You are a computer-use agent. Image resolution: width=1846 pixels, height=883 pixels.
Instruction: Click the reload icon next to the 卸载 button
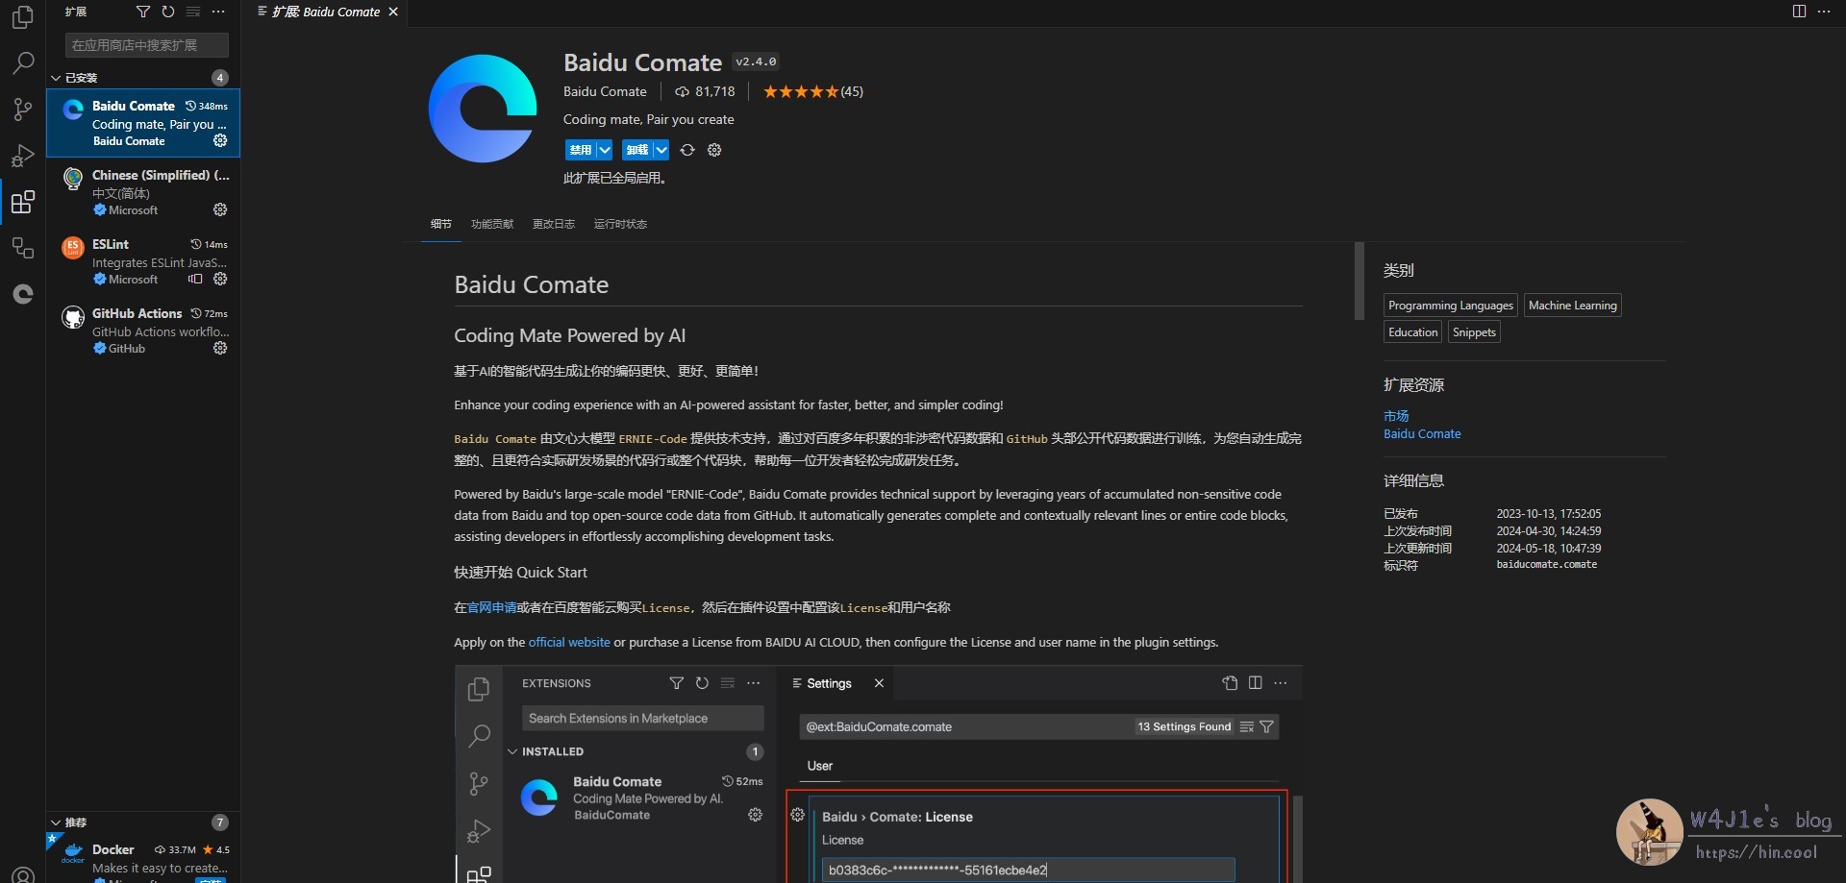(x=687, y=150)
